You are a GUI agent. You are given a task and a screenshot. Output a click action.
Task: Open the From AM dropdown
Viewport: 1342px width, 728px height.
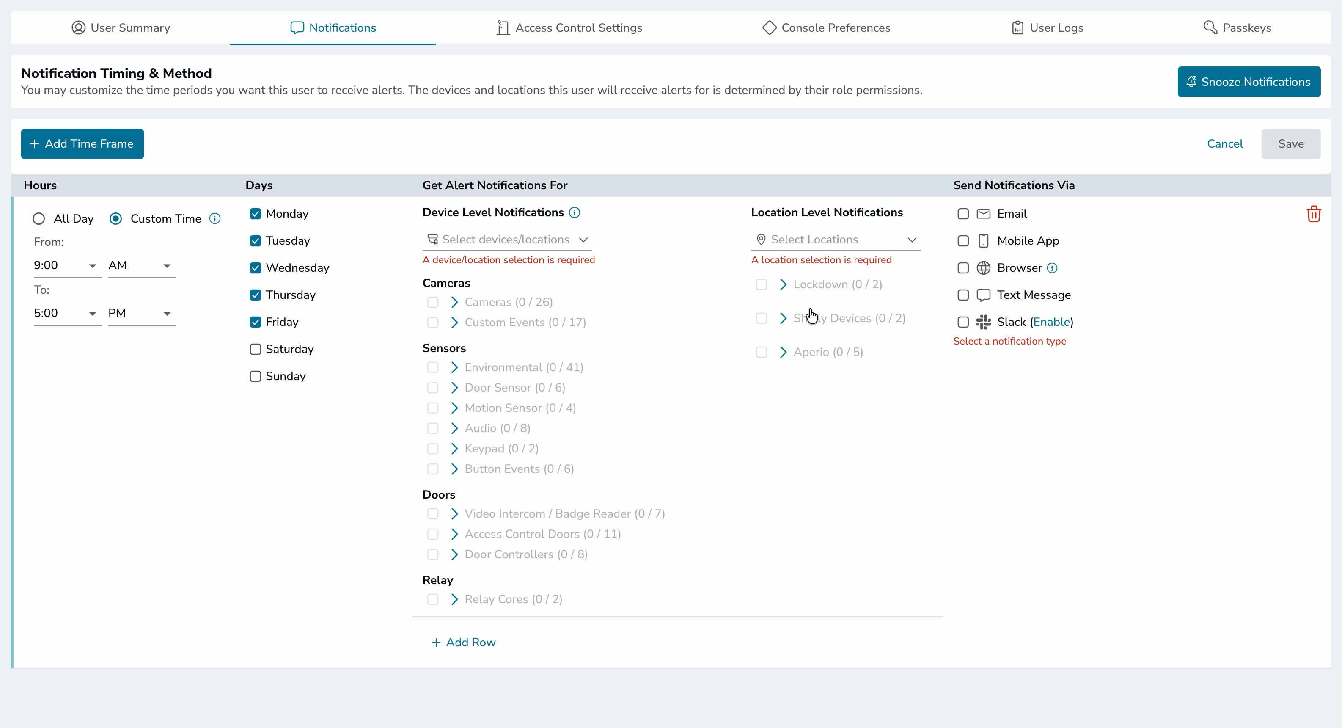[x=142, y=266]
